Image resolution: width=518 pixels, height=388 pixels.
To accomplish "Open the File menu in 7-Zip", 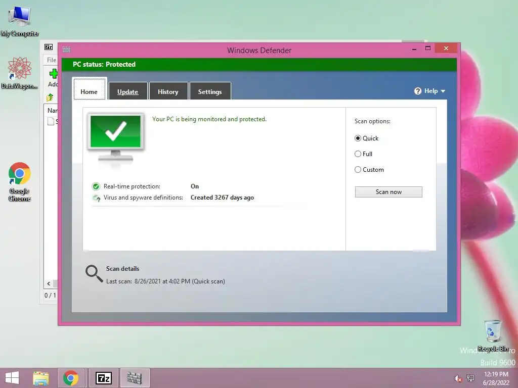I will tap(52, 60).
